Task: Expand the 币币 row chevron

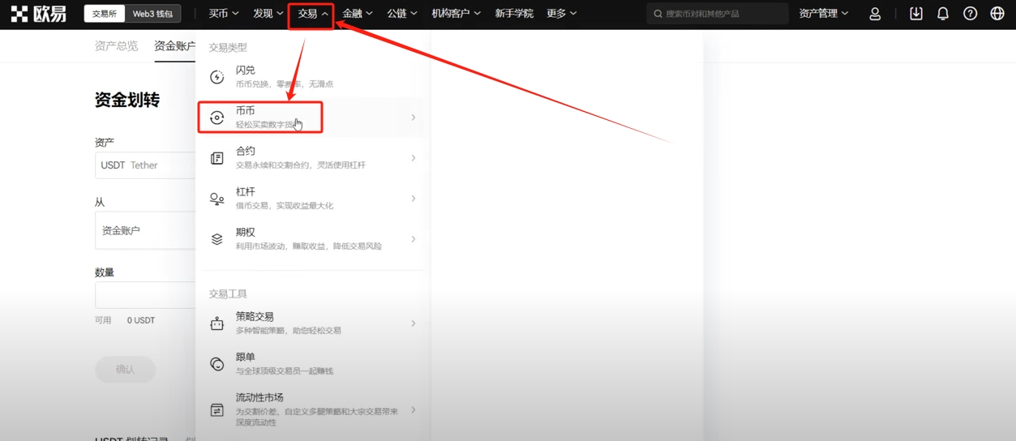Action: click(x=413, y=118)
